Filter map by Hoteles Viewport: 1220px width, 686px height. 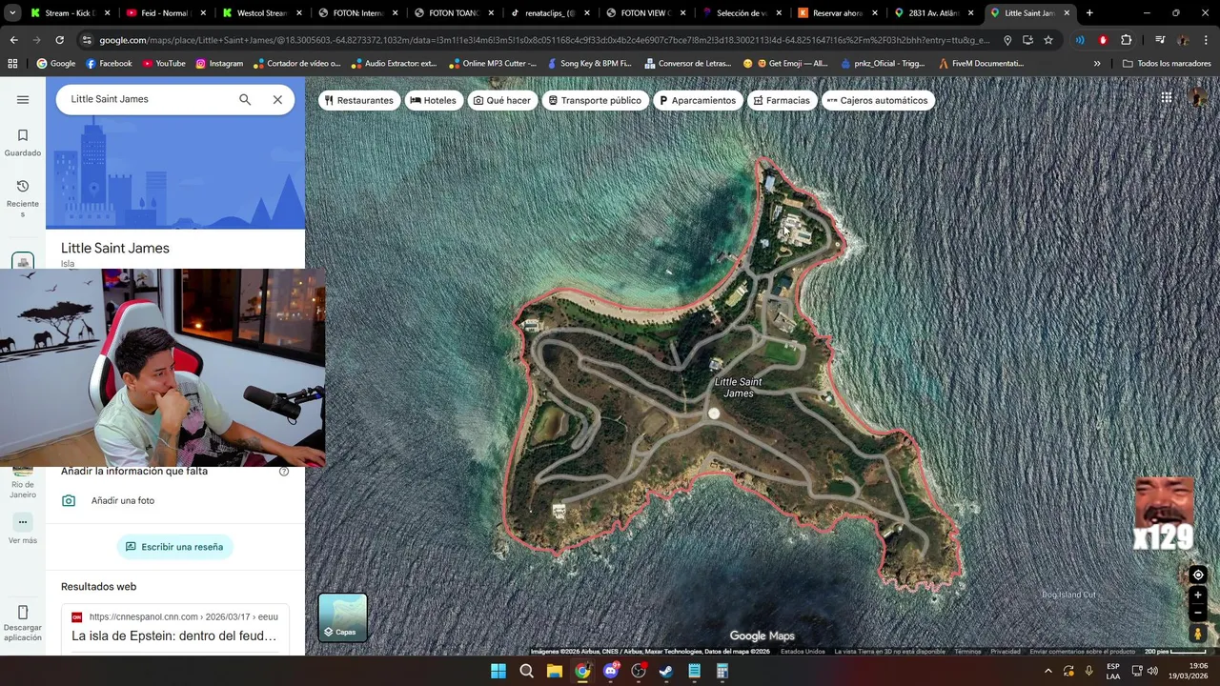click(434, 100)
